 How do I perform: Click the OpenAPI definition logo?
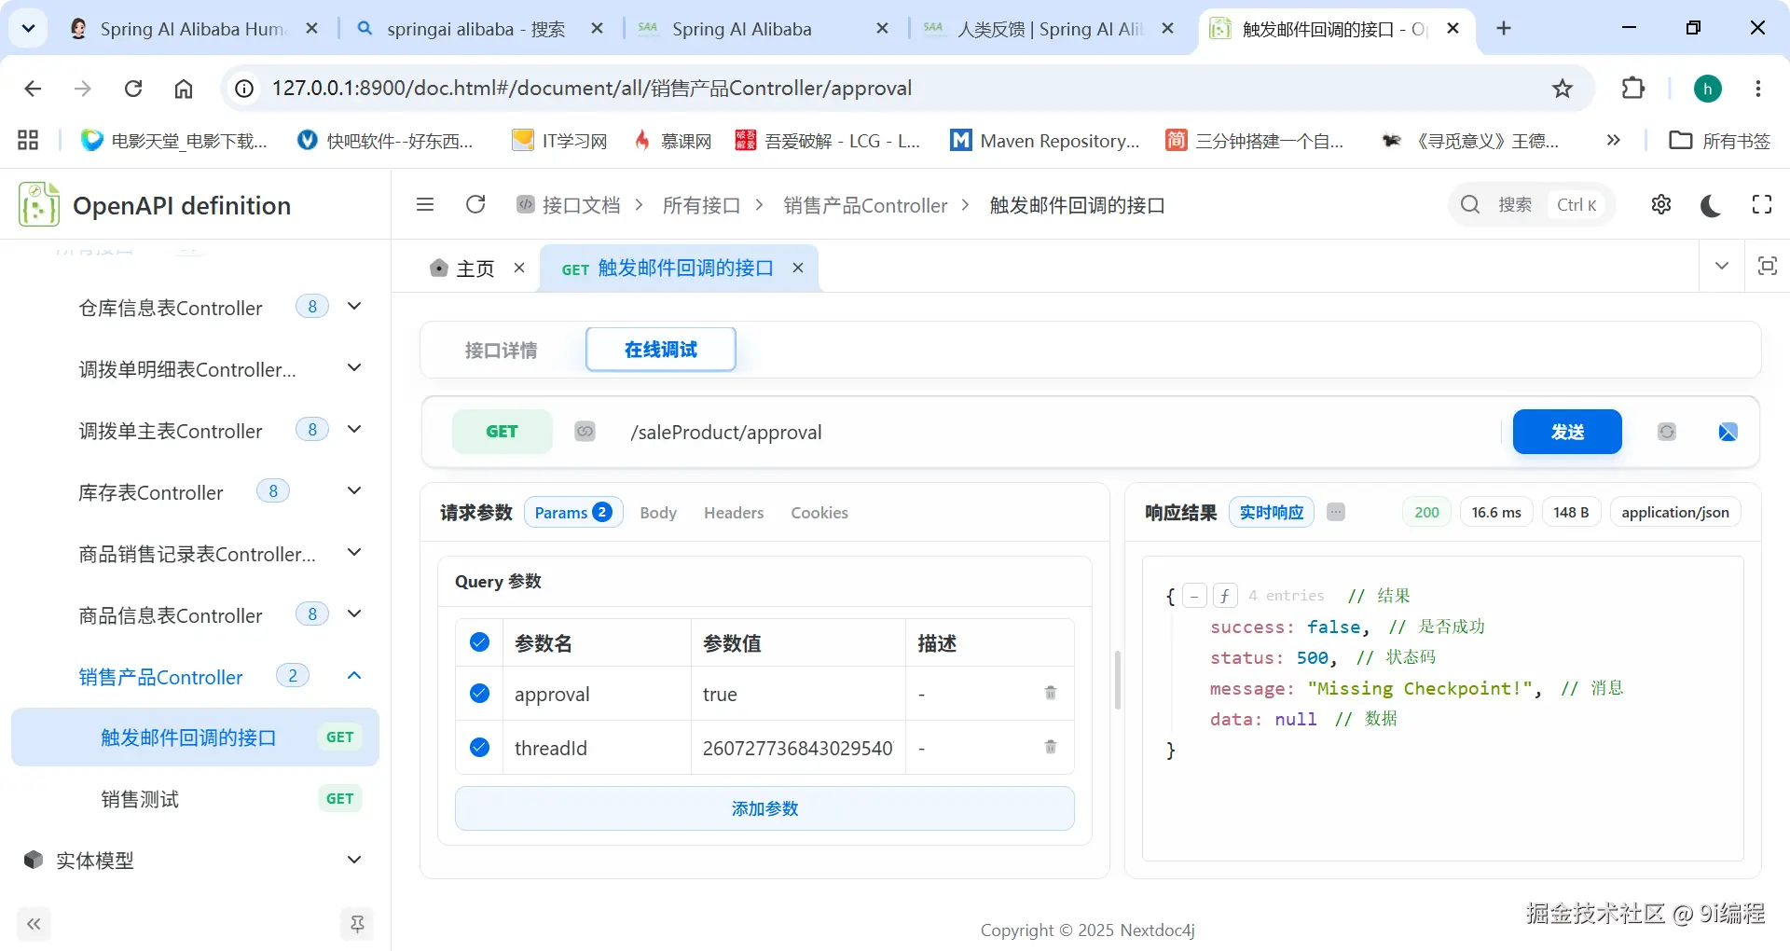tap(39, 204)
